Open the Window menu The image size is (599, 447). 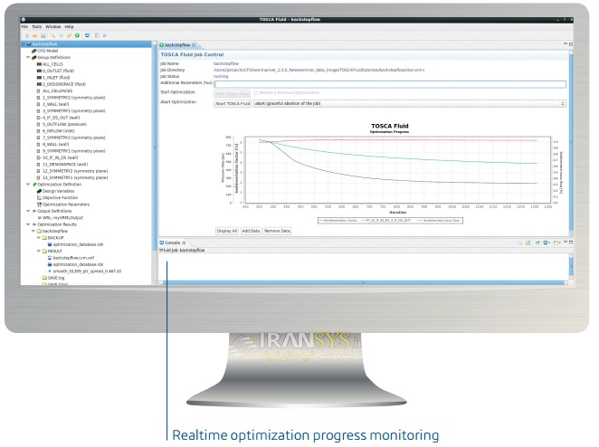point(53,27)
